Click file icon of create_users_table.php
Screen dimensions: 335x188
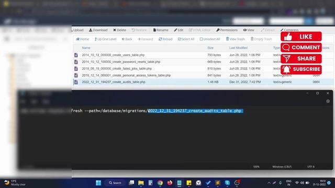pyautogui.click(x=76, y=55)
